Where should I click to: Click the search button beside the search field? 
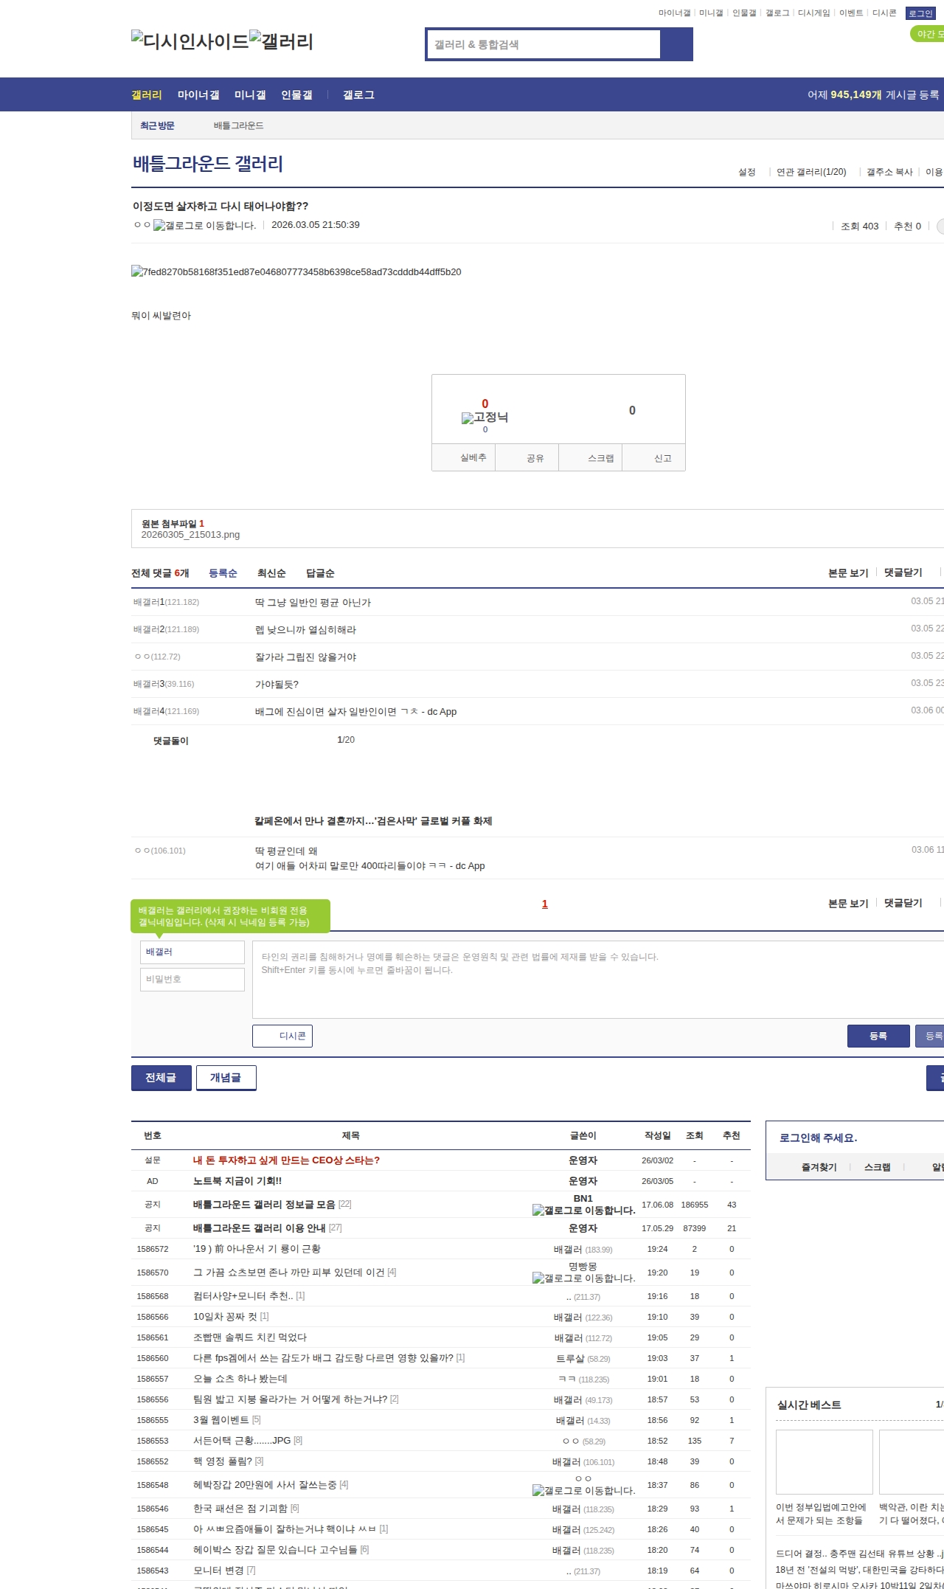pos(676,44)
